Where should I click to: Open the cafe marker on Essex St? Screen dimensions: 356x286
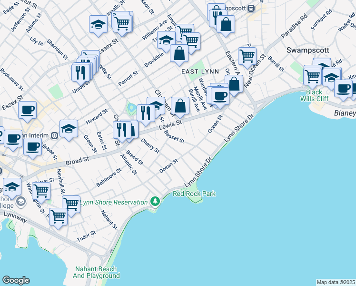(x=27, y=110)
